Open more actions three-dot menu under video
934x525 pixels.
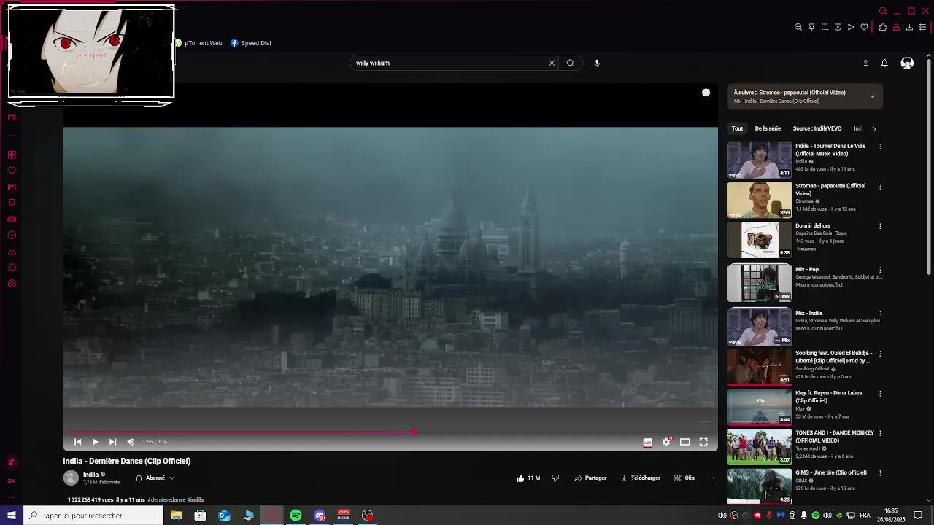711,478
